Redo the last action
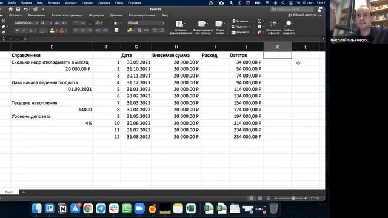The image size is (388, 218). pyautogui.click(x=35, y=9)
